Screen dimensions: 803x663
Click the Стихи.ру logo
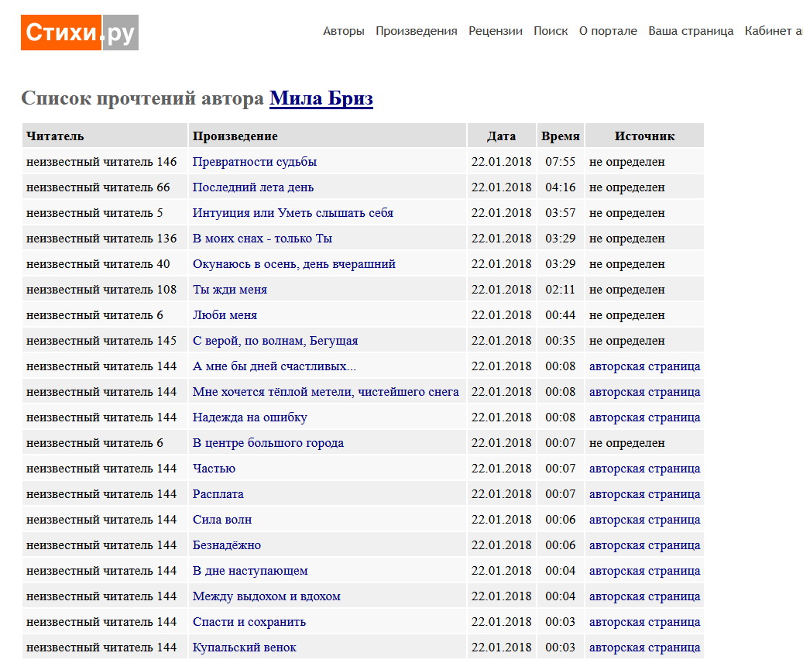coord(80,33)
